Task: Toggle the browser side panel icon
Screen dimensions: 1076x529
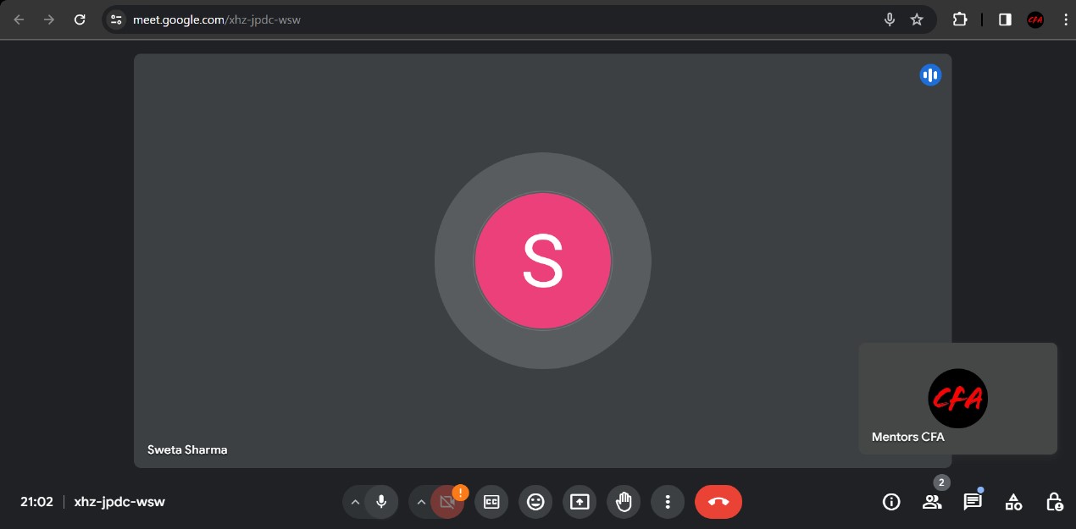Action: click(x=1005, y=19)
